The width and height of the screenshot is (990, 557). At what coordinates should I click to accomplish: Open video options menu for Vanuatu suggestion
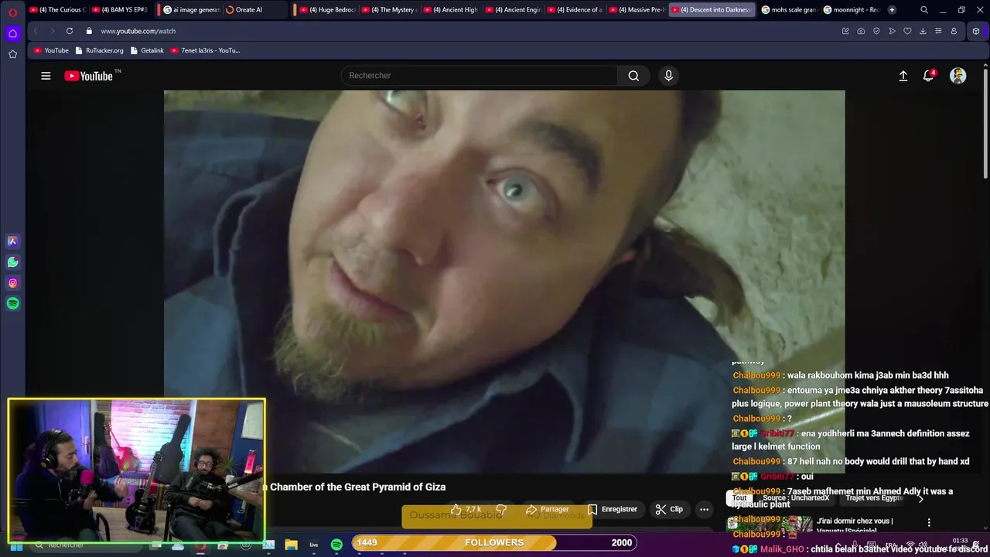[929, 522]
